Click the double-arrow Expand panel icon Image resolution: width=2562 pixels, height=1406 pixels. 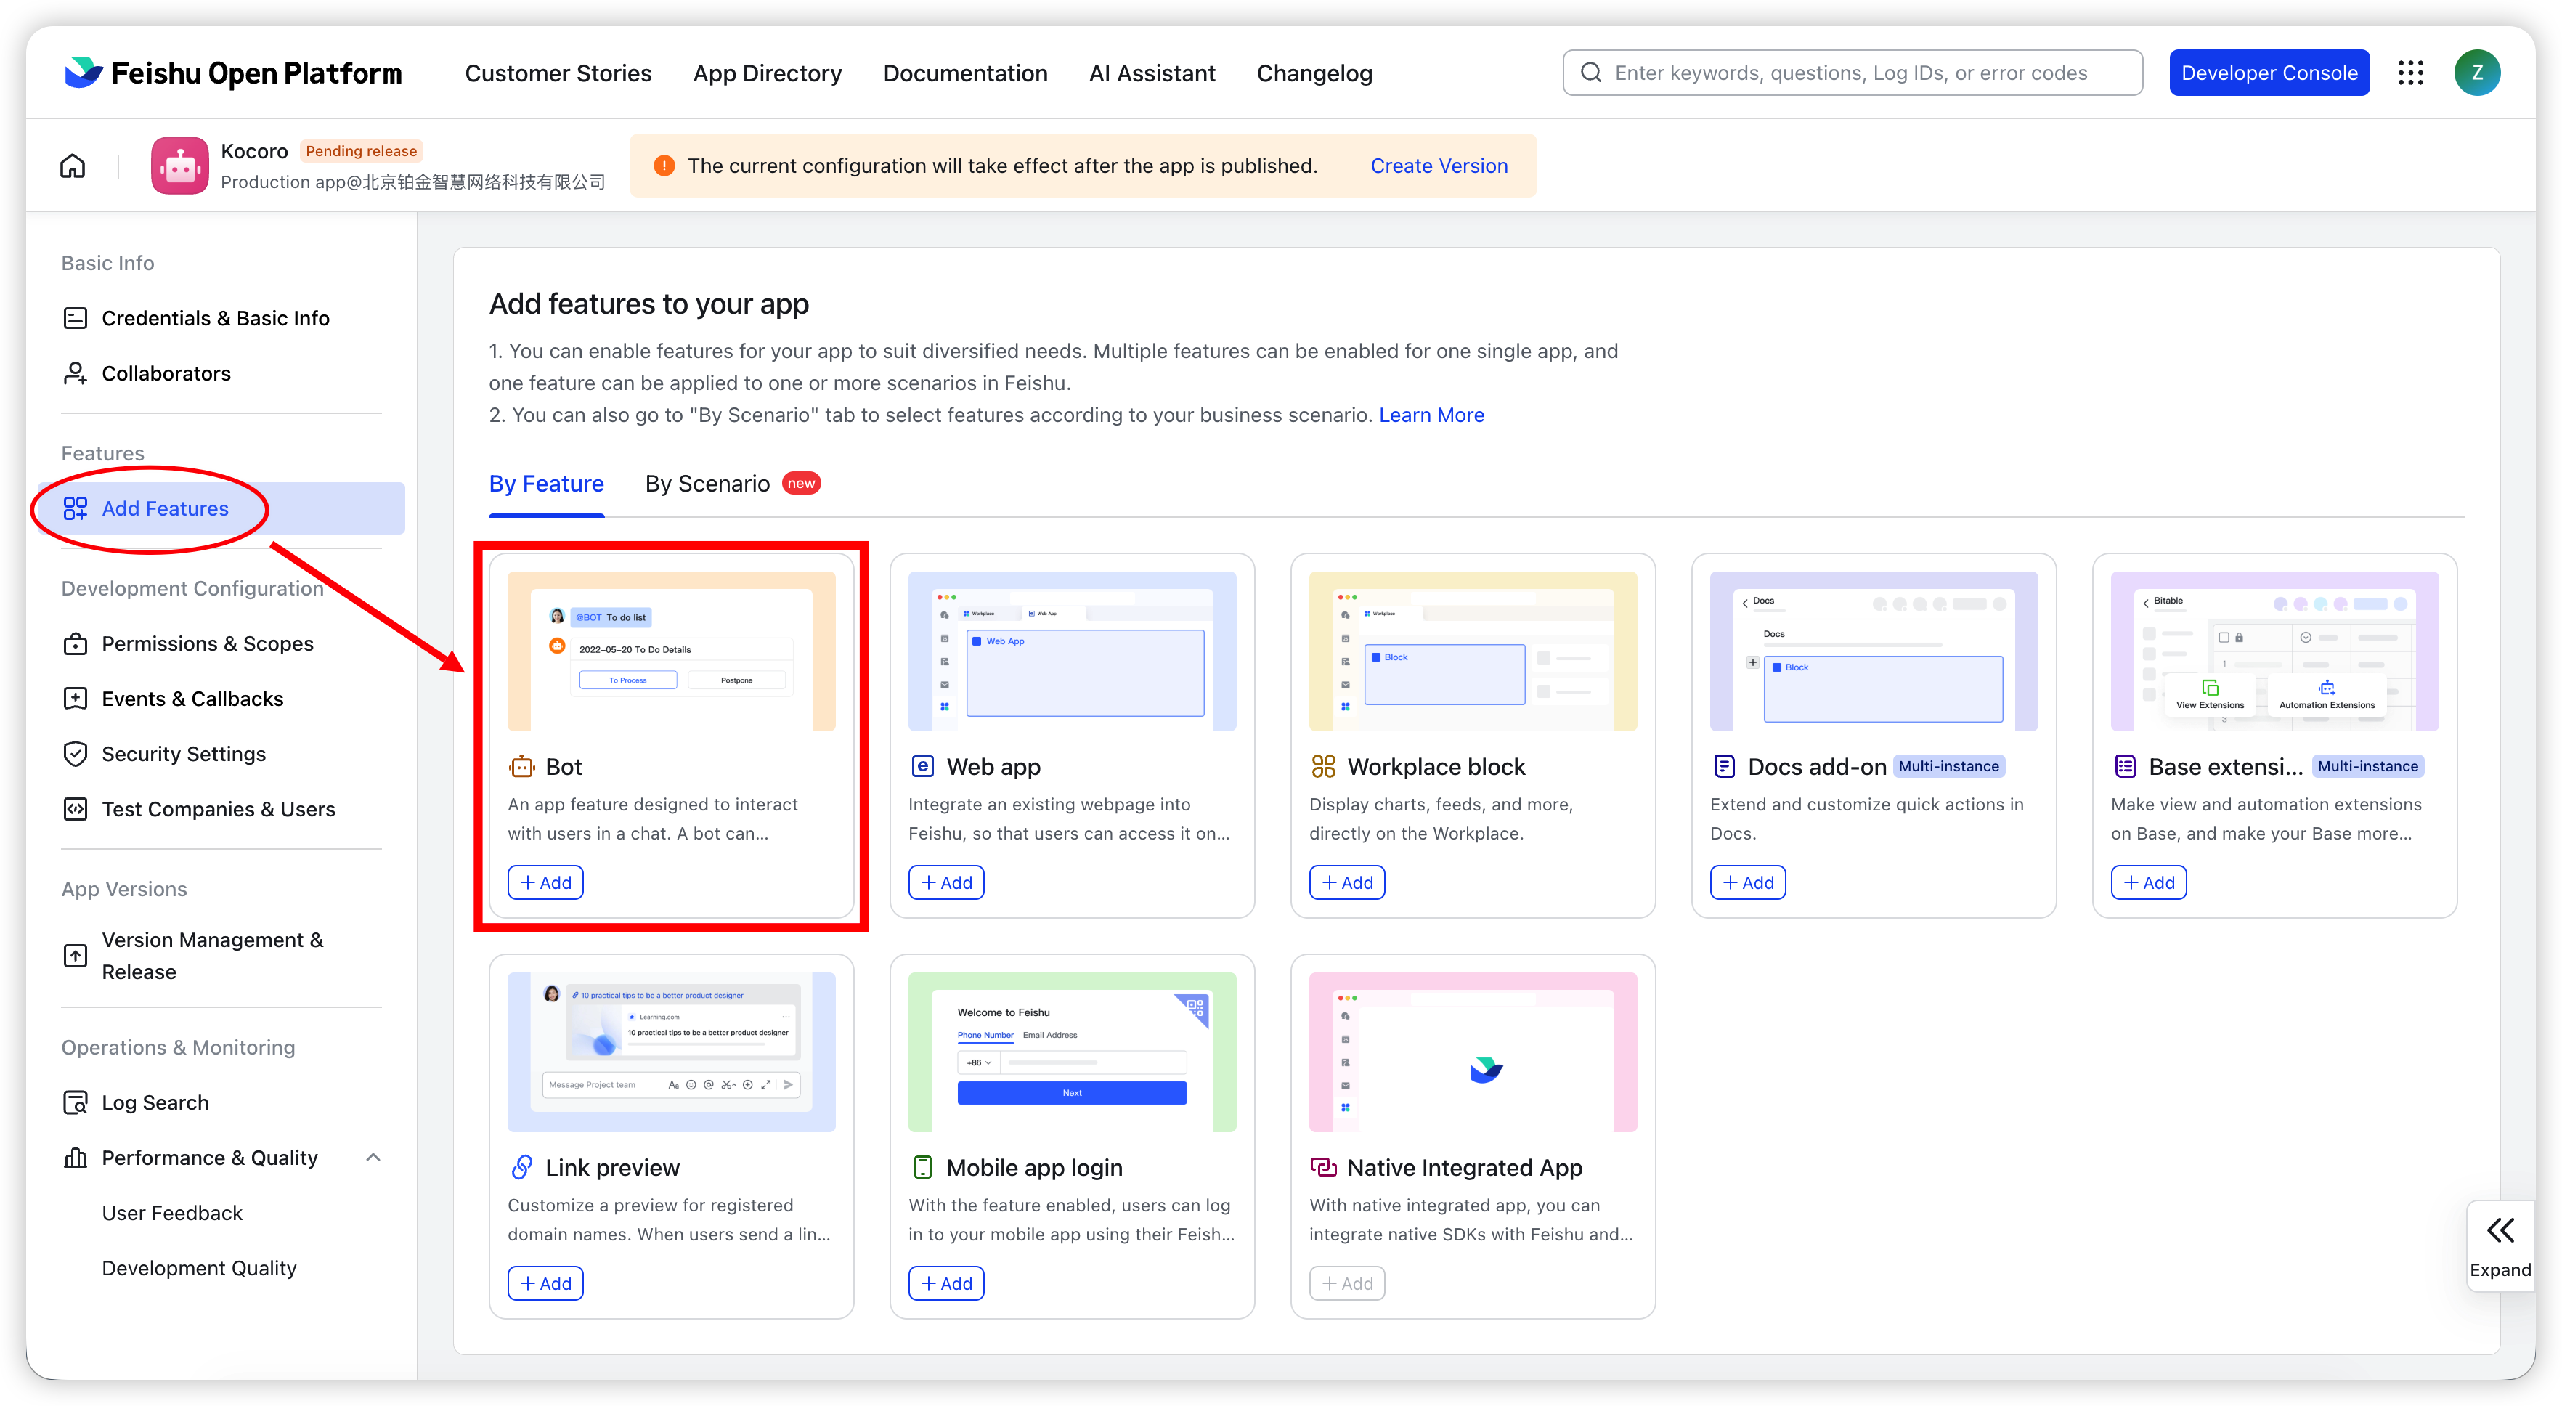click(x=2500, y=1231)
